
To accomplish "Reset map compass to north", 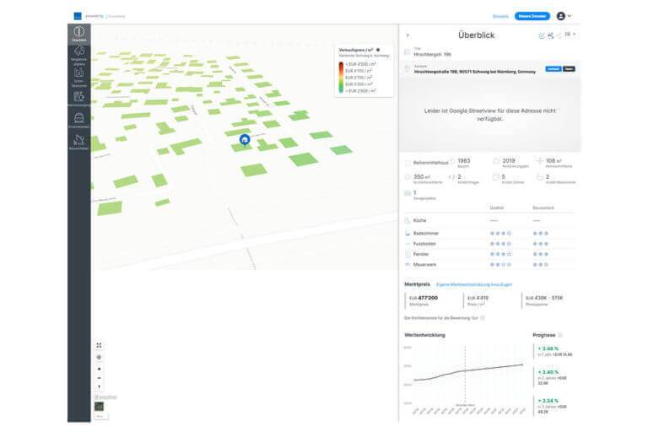I will 100,387.
